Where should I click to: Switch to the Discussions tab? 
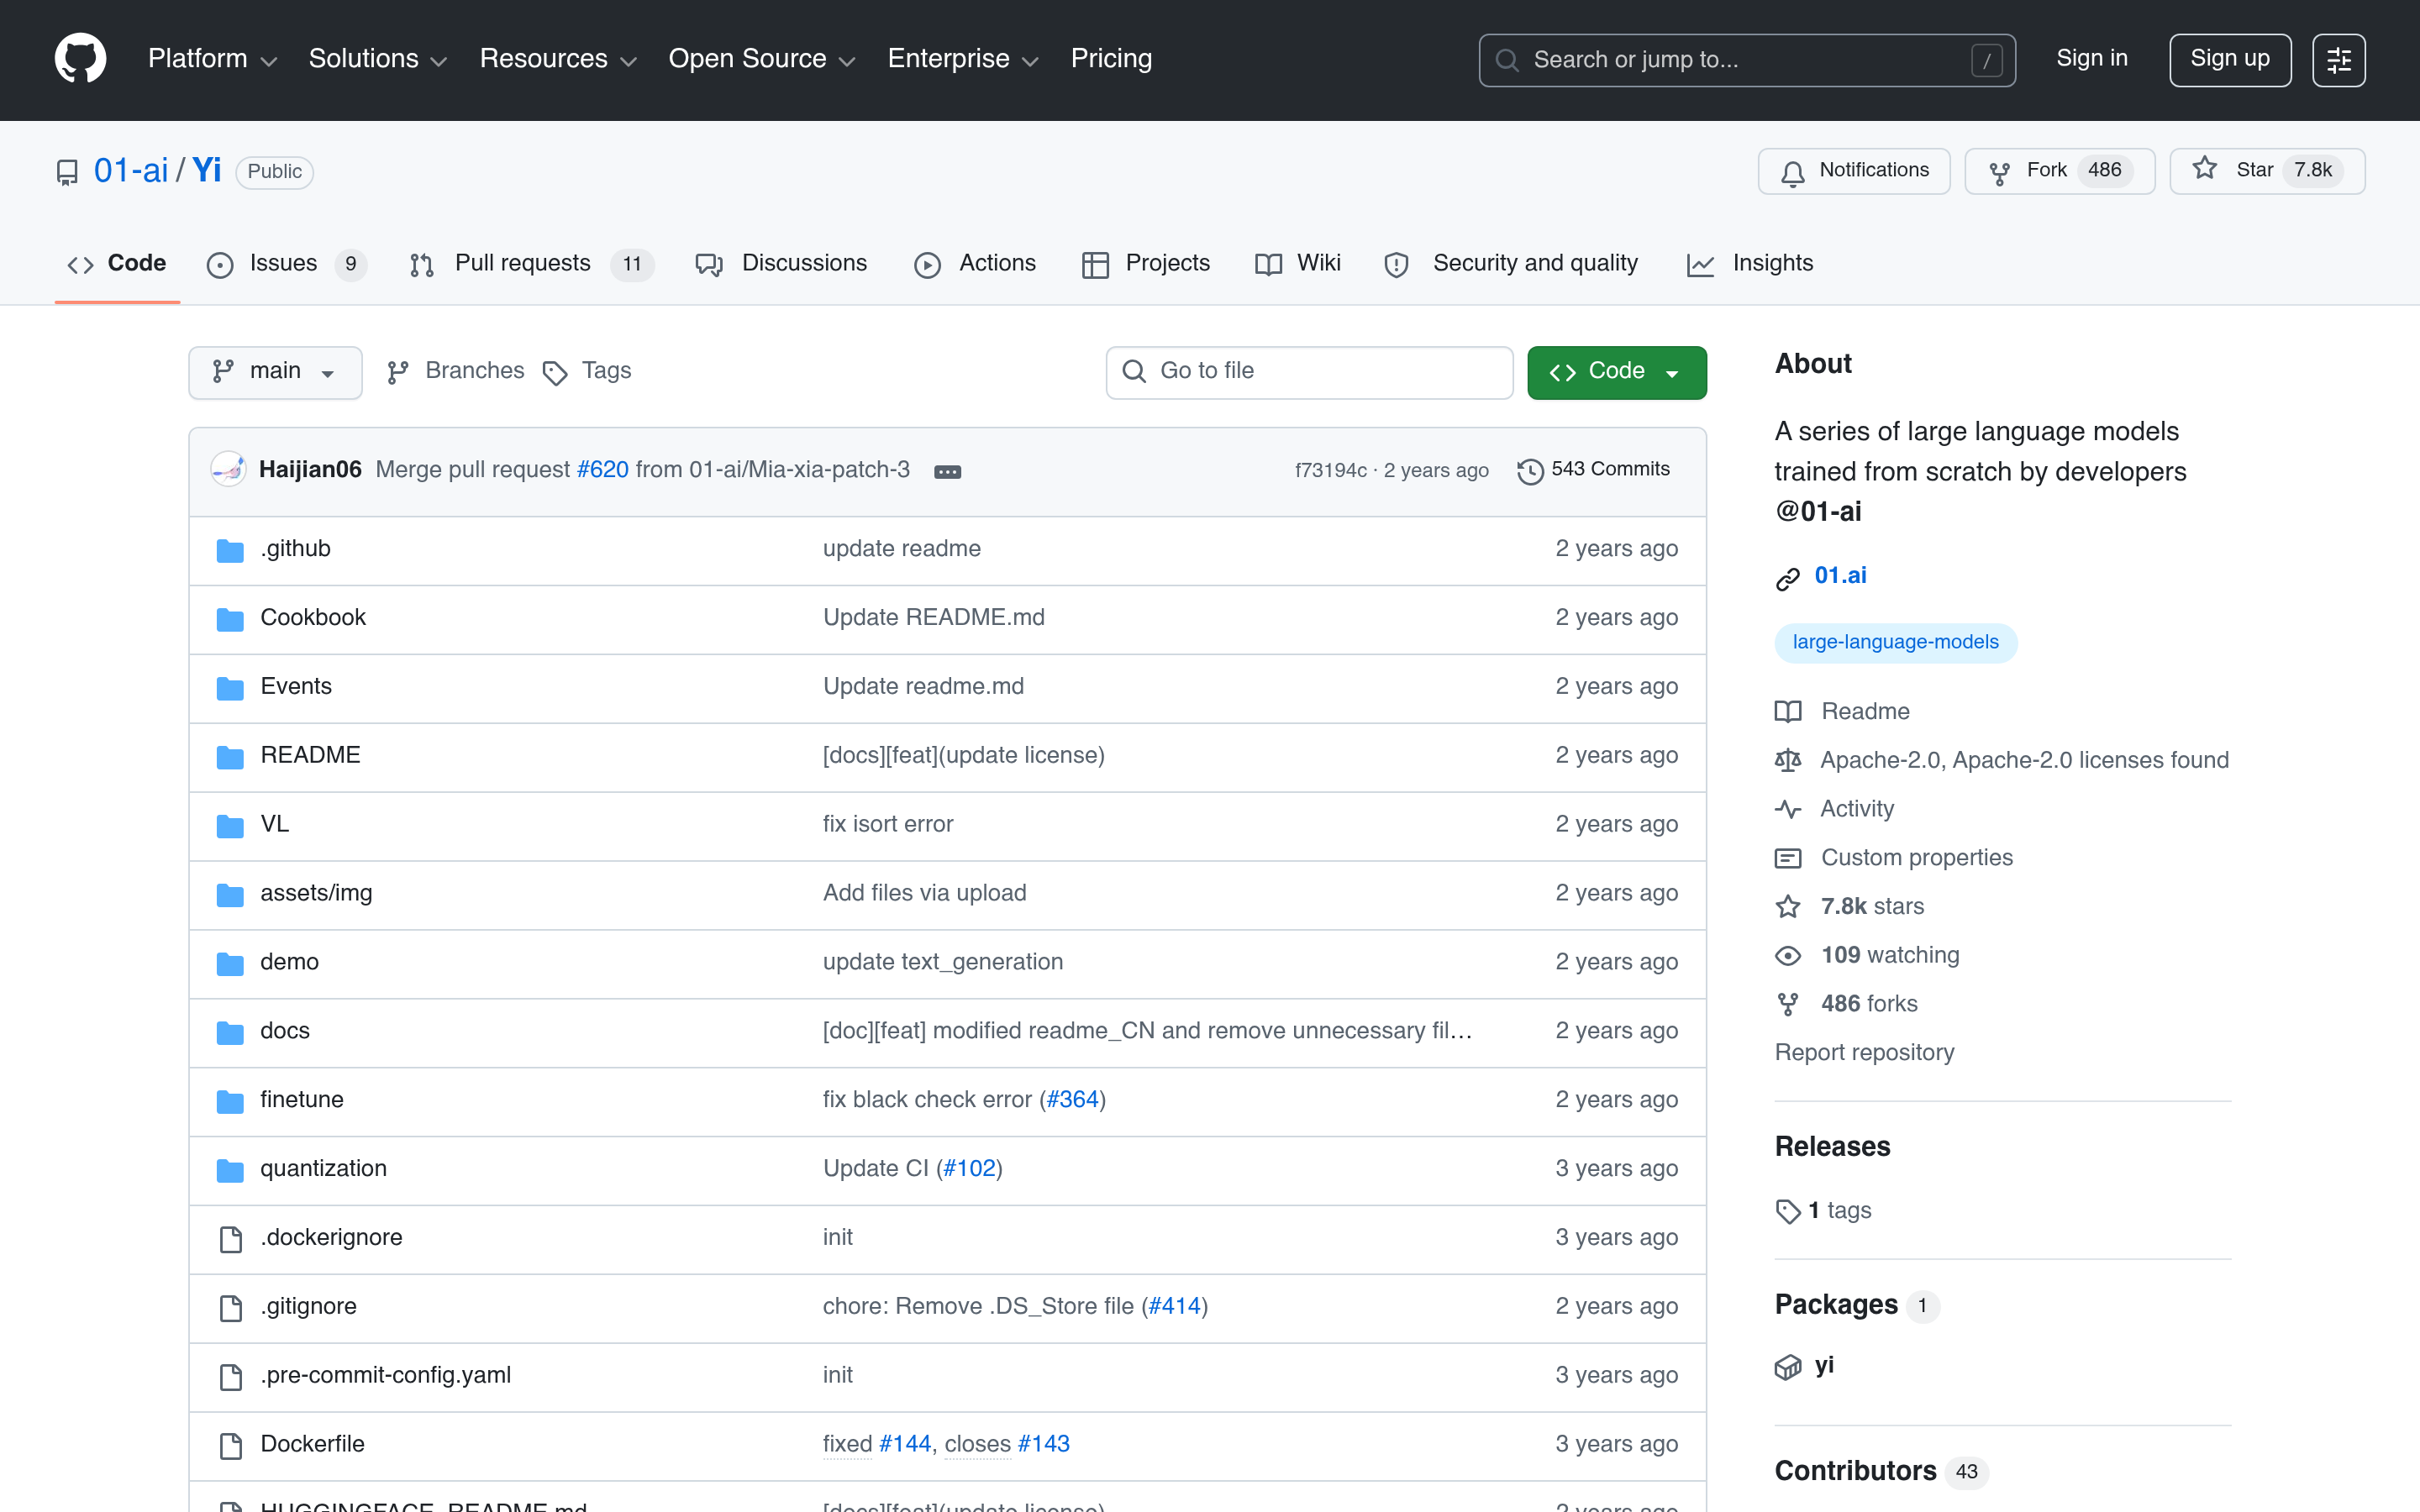[782, 264]
